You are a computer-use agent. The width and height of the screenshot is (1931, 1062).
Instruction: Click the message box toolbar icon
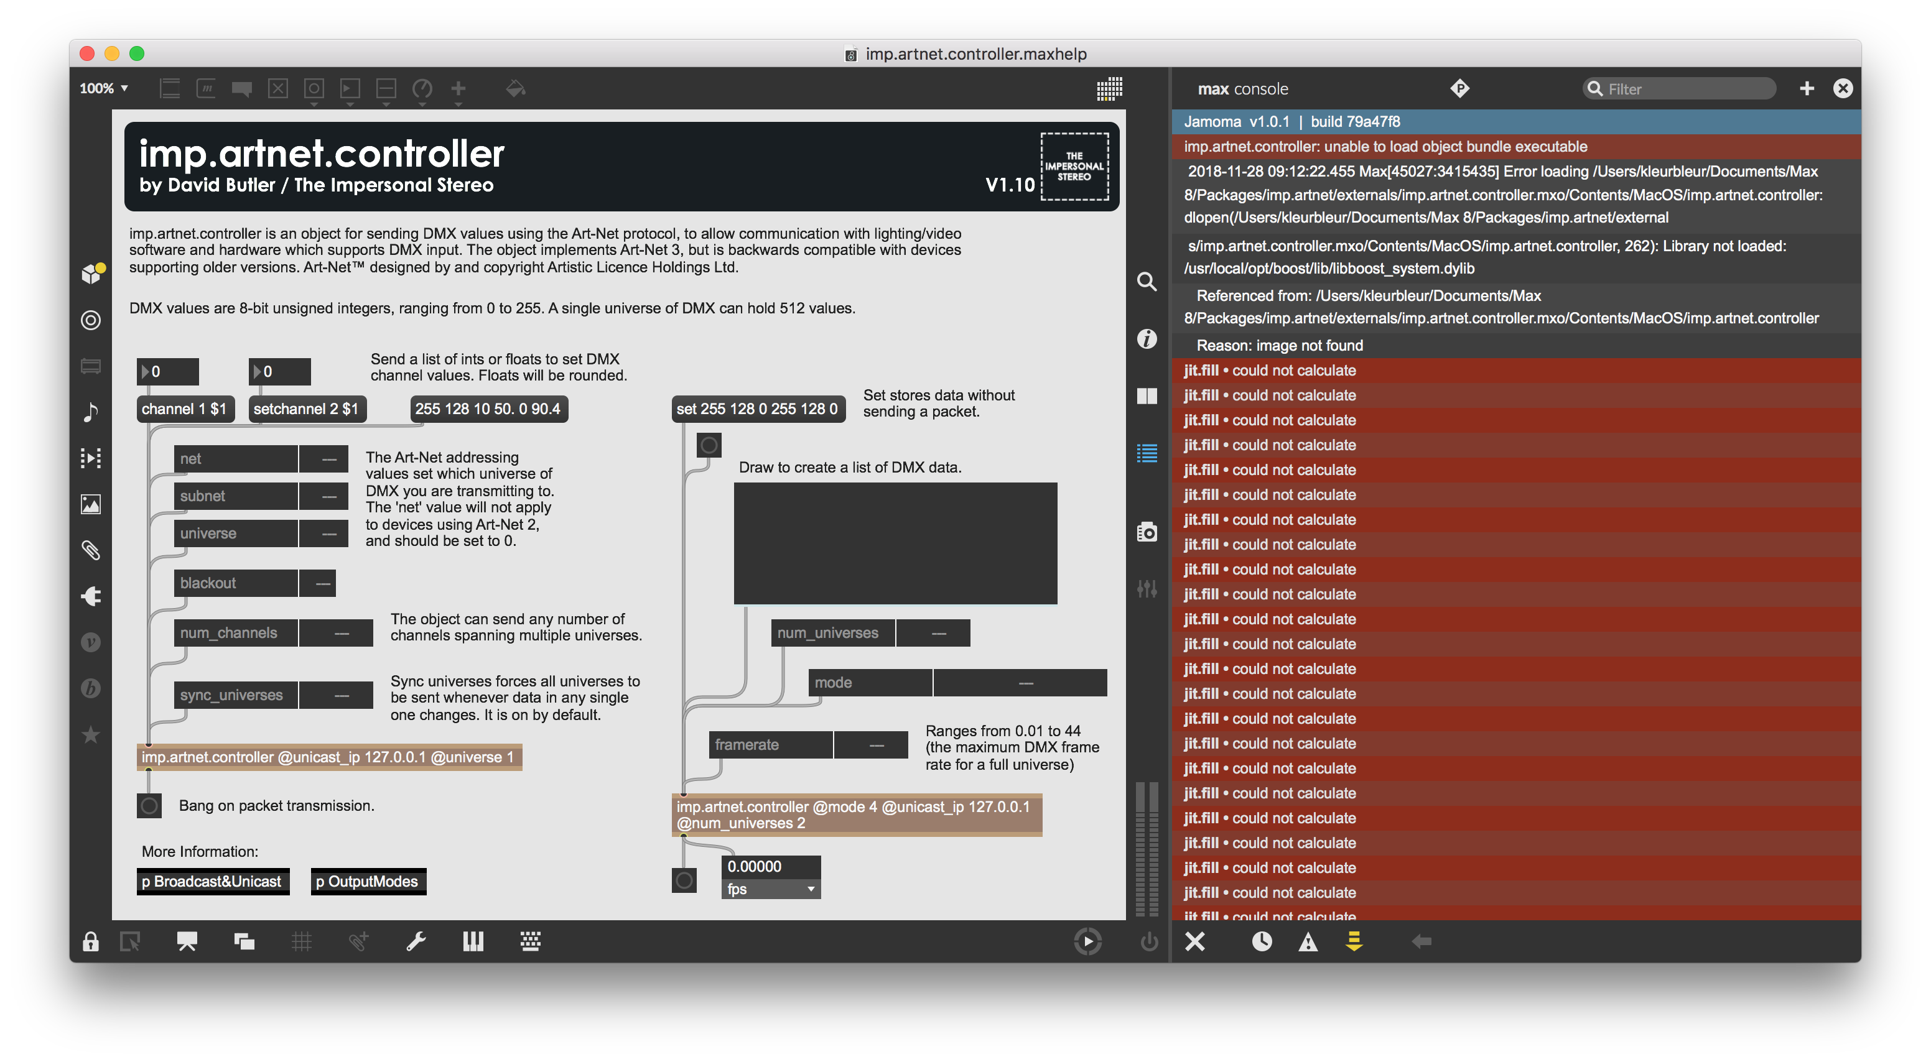pos(206,88)
